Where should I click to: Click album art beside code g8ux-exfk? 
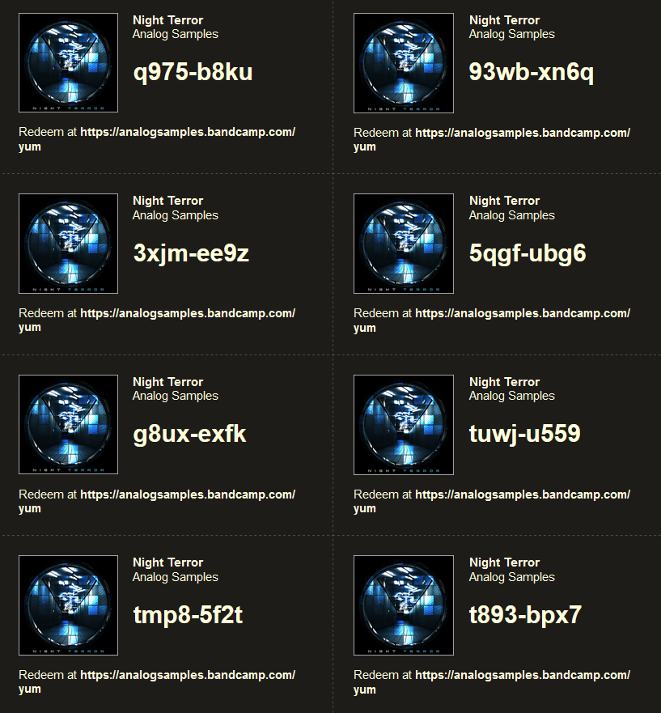(68, 424)
